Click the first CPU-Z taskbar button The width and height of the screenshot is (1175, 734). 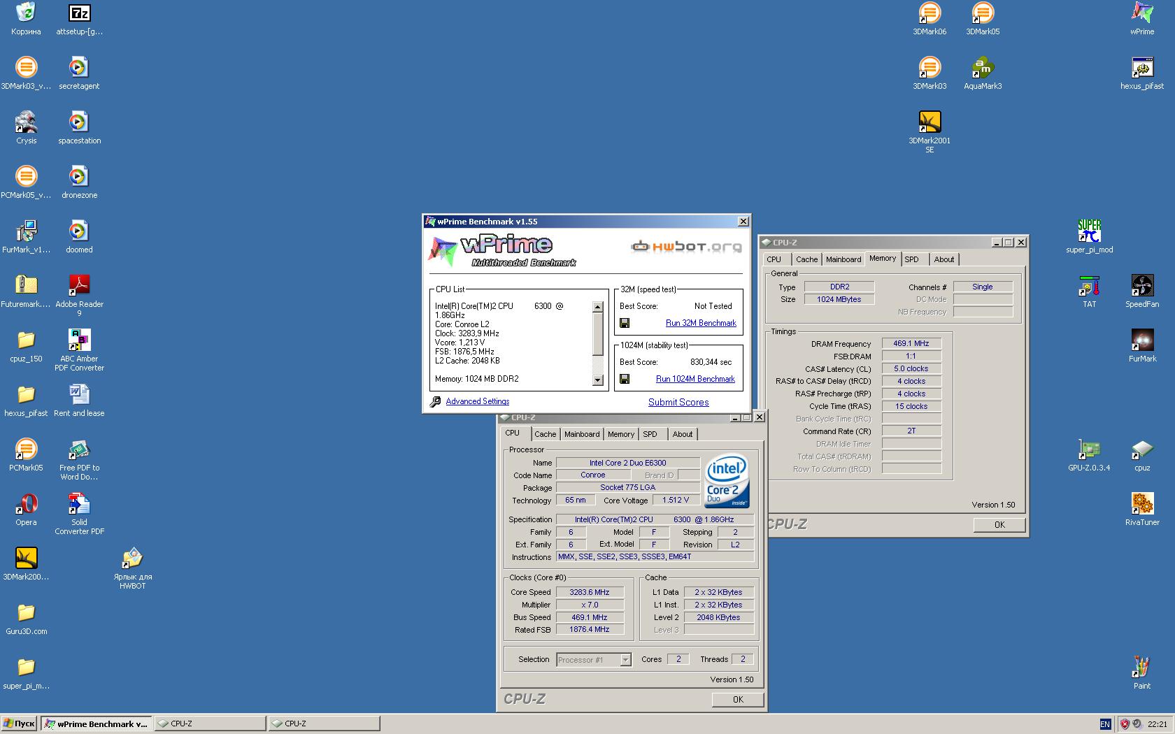[x=210, y=724]
